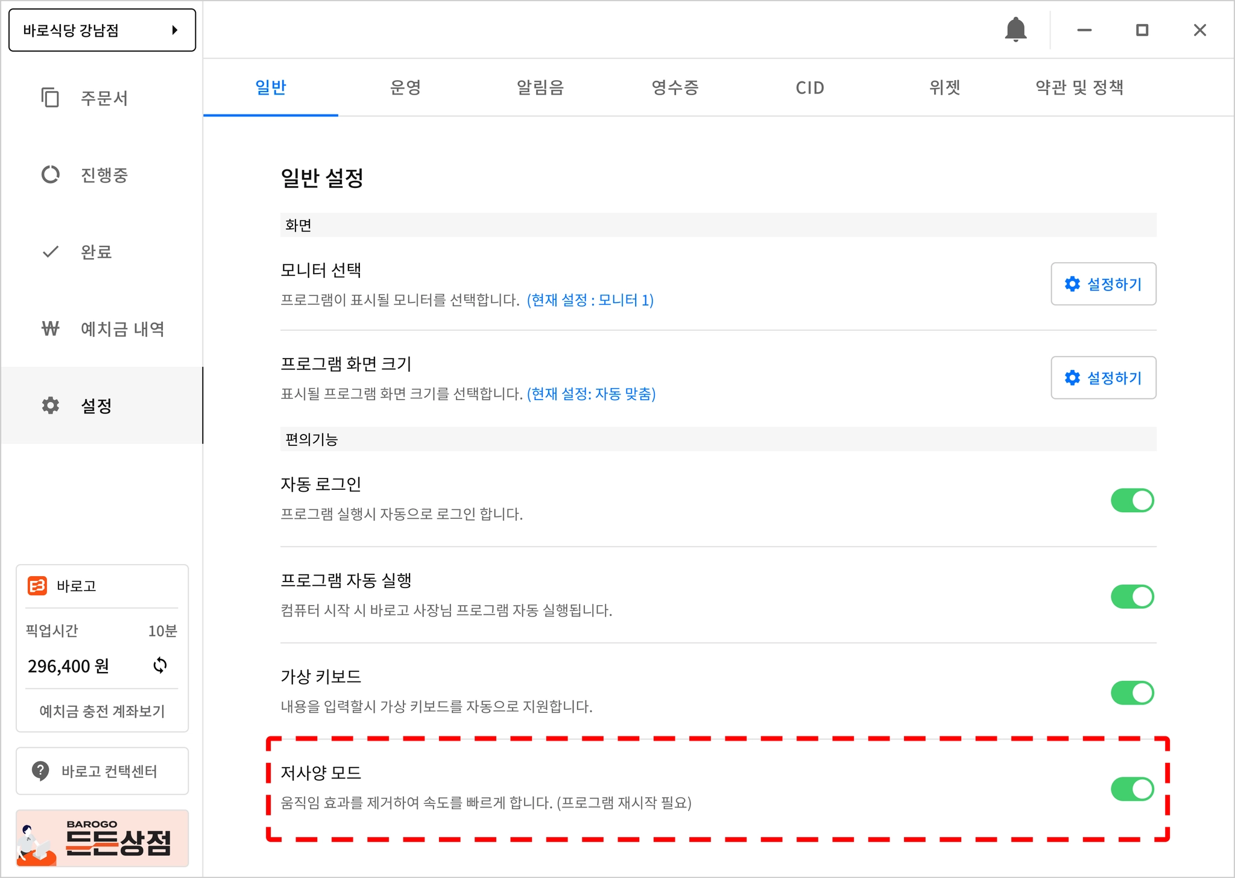Open 예치금 충전 계좌보기 link

pyautogui.click(x=102, y=711)
